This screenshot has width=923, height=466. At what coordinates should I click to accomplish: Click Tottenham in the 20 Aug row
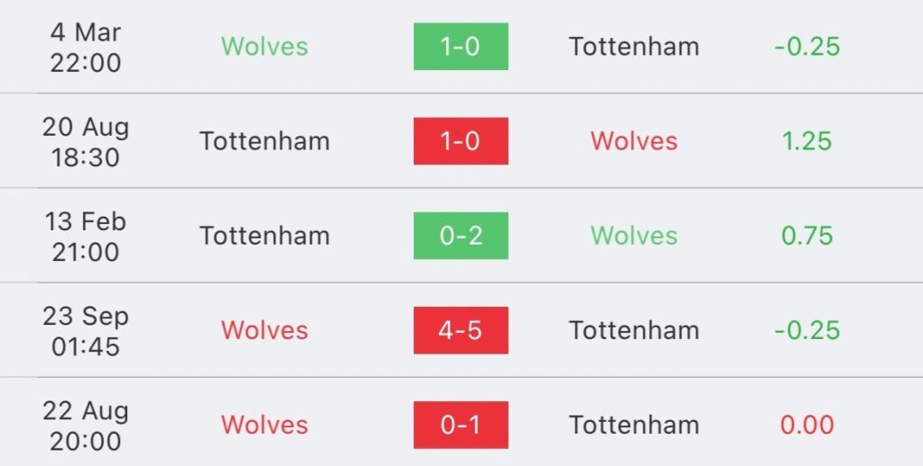click(x=265, y=141)
